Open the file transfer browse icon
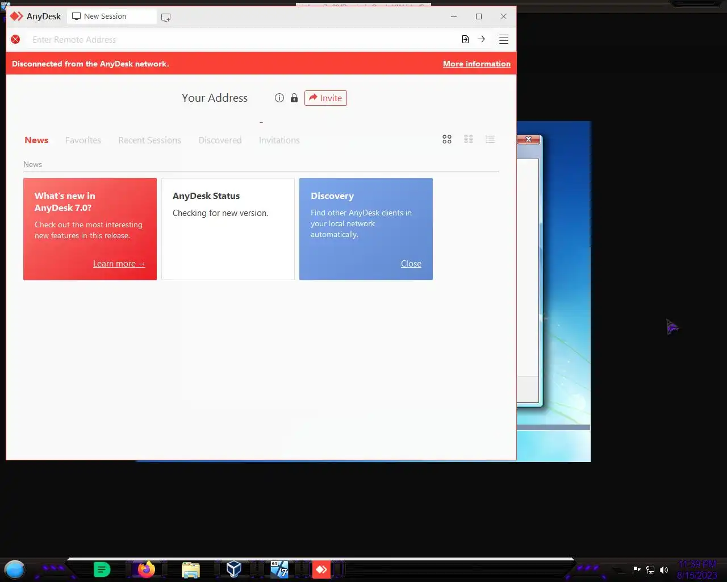The width and height of the screenshot is (727, 582). pos(465,39)
